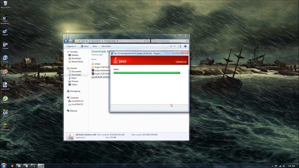Open the Explorer help icon
This screenshot has width=299, height=168.
(x=185, y=46)
